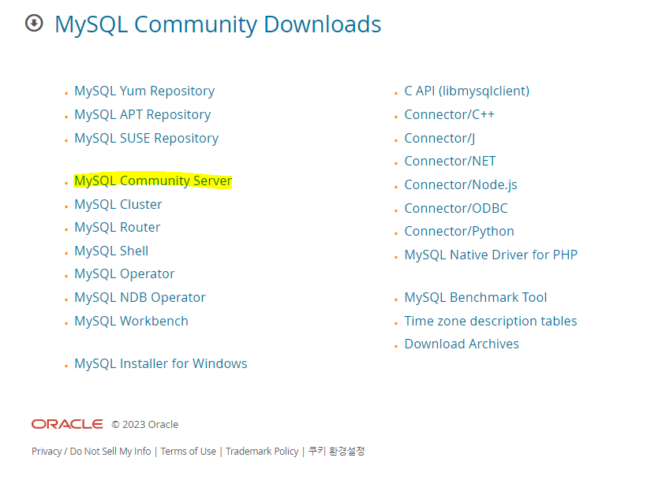Select the highlighted MySQL Community Server link
The image size is (647, 491).
[x=153, y=180]
